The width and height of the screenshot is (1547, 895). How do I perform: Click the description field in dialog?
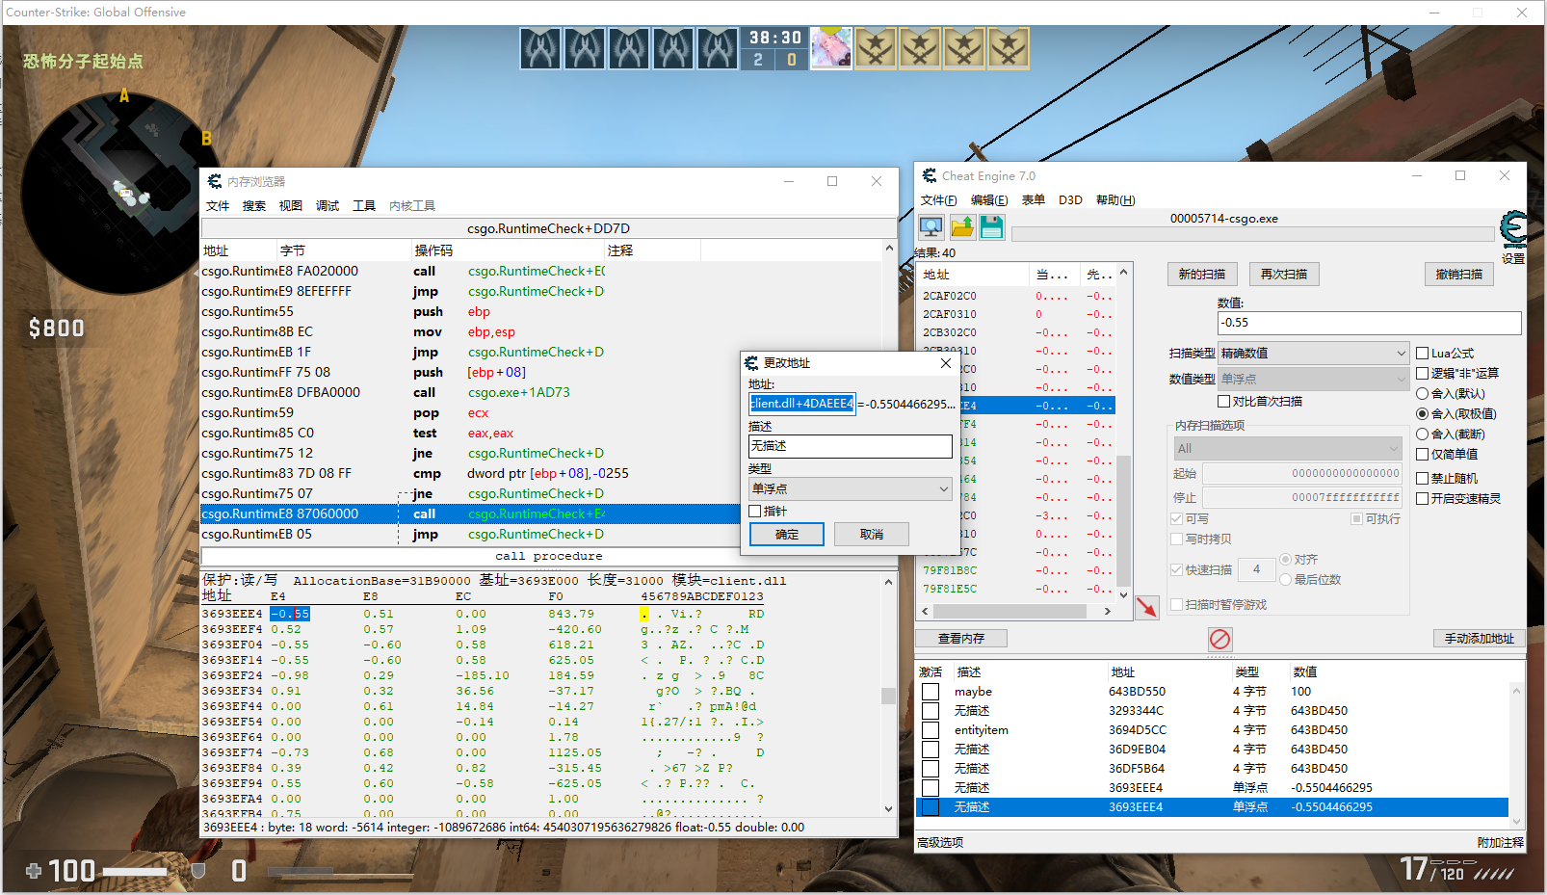coord(851,446)
